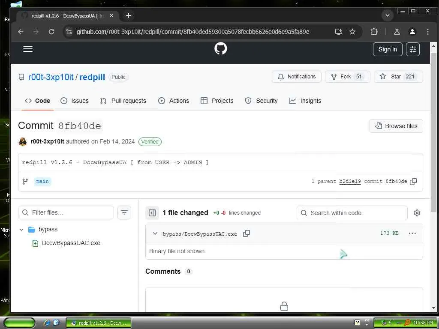Go to GitHub homepage via Octocat logo
This screenshot has height=329, width=439.
(x=221, y=49)
